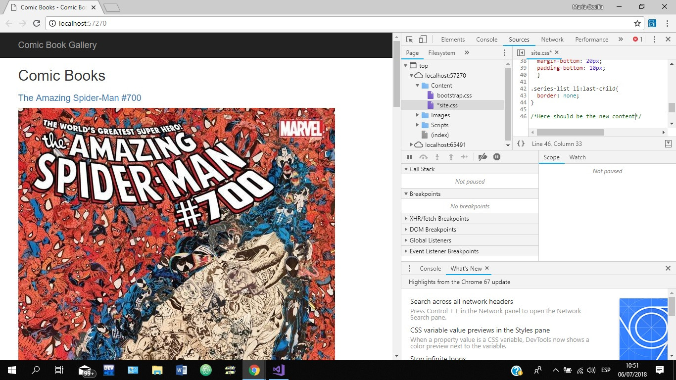Toggle deactivate breakpoints
Image resolution: width=676 pixels, height=380 pixels.
(x=483, y=157)
